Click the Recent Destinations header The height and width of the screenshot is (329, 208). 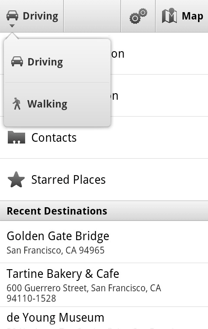pos(104,211)
